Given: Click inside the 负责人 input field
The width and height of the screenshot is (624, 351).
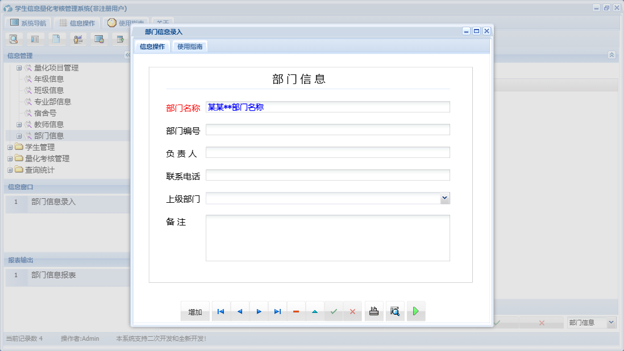Looking at the screenshot, I should pyautogui.click(x=328, y=152).
